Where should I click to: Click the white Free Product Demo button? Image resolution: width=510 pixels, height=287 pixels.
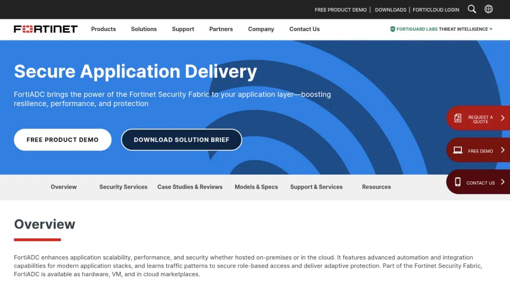point(62,140)
